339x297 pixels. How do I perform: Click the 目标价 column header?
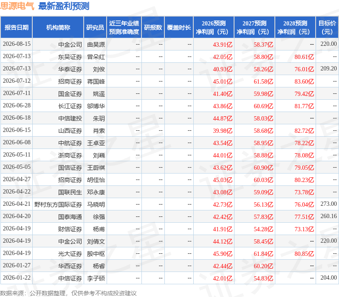tap(328, 28)
